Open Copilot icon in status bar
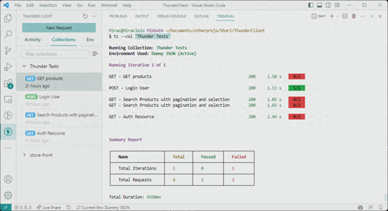388x211 pixels. [x=360, y=207]
